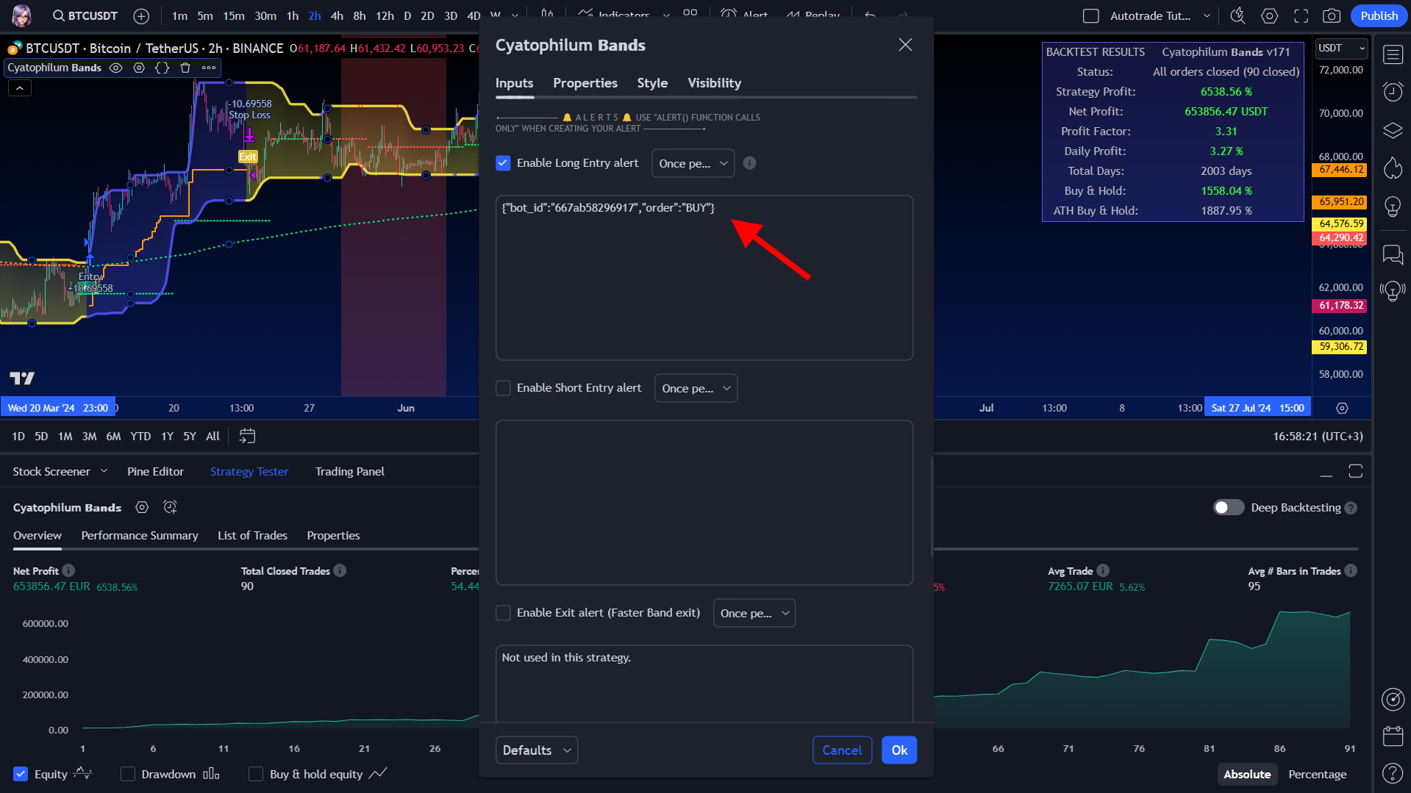Viewport: 1411px width, 793px height.
Task: Open Cyatophilum Bands settings from chart legend
Action: point(139,68)
